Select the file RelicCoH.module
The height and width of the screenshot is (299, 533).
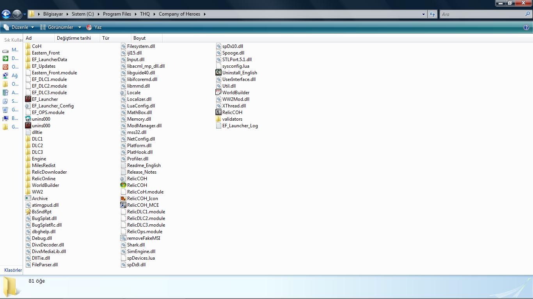(145, 192)
